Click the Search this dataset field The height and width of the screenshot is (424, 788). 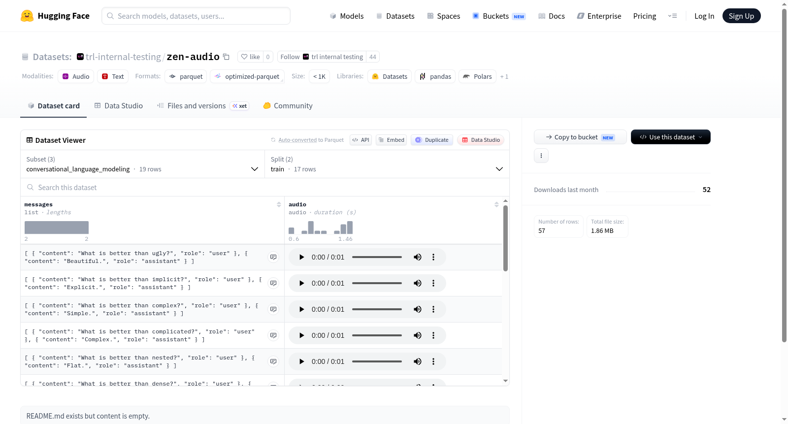point(265,187)
